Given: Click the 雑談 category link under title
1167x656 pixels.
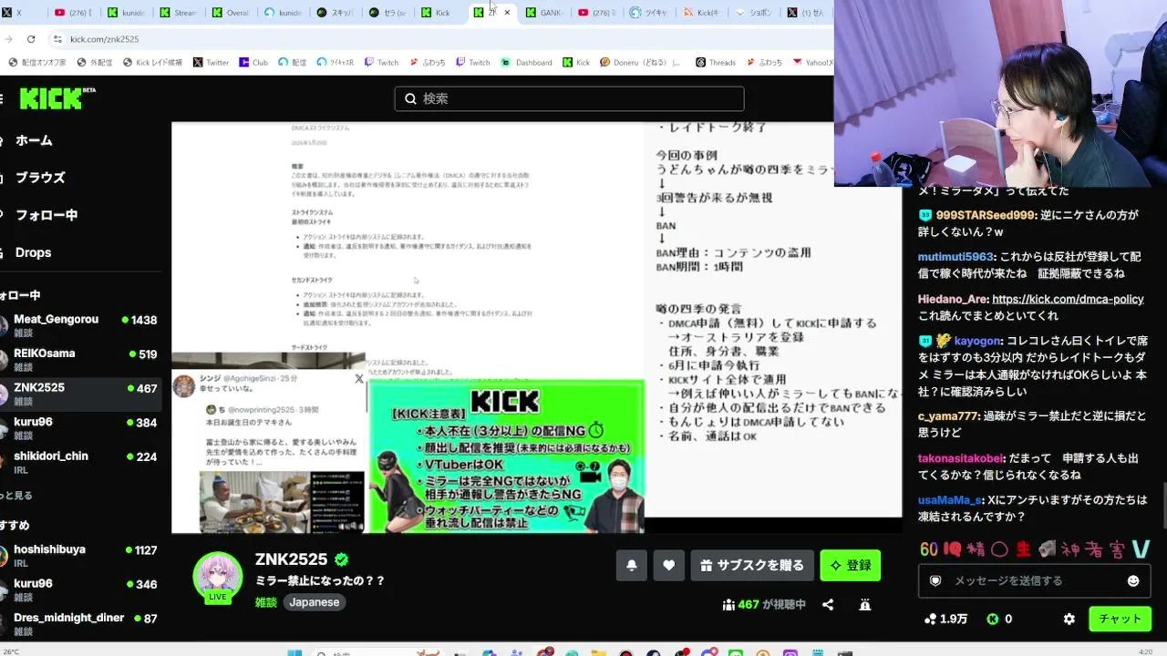Looking at the screenshot, I should 266,602.
